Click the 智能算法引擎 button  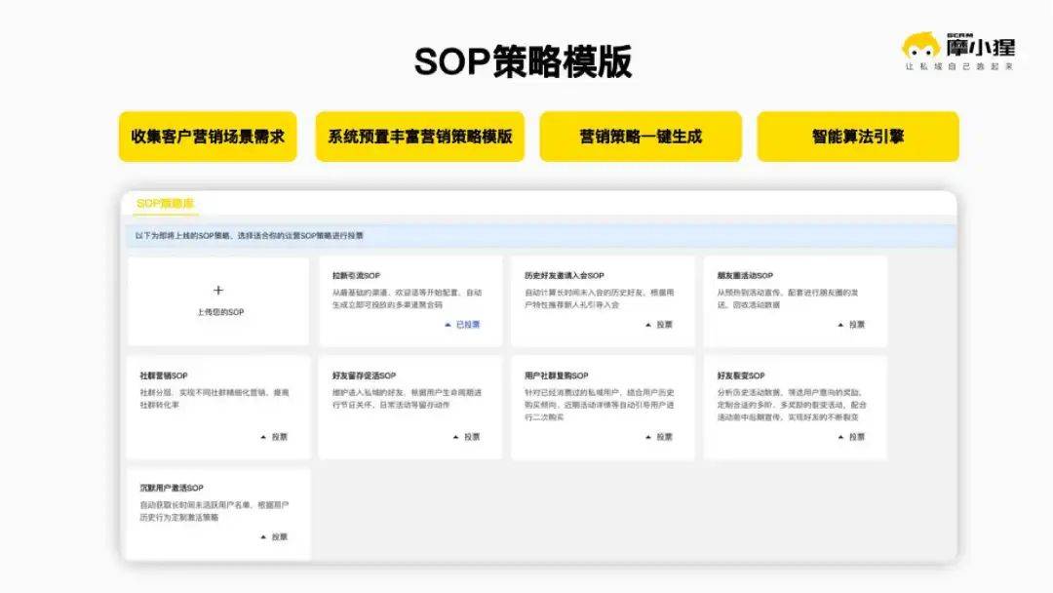[x=856, y=137]
